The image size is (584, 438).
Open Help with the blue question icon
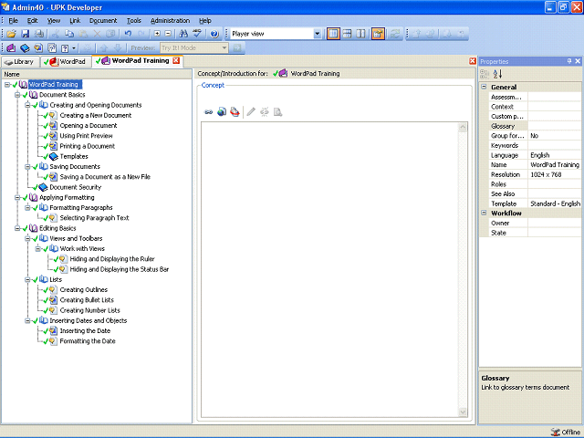214,34
